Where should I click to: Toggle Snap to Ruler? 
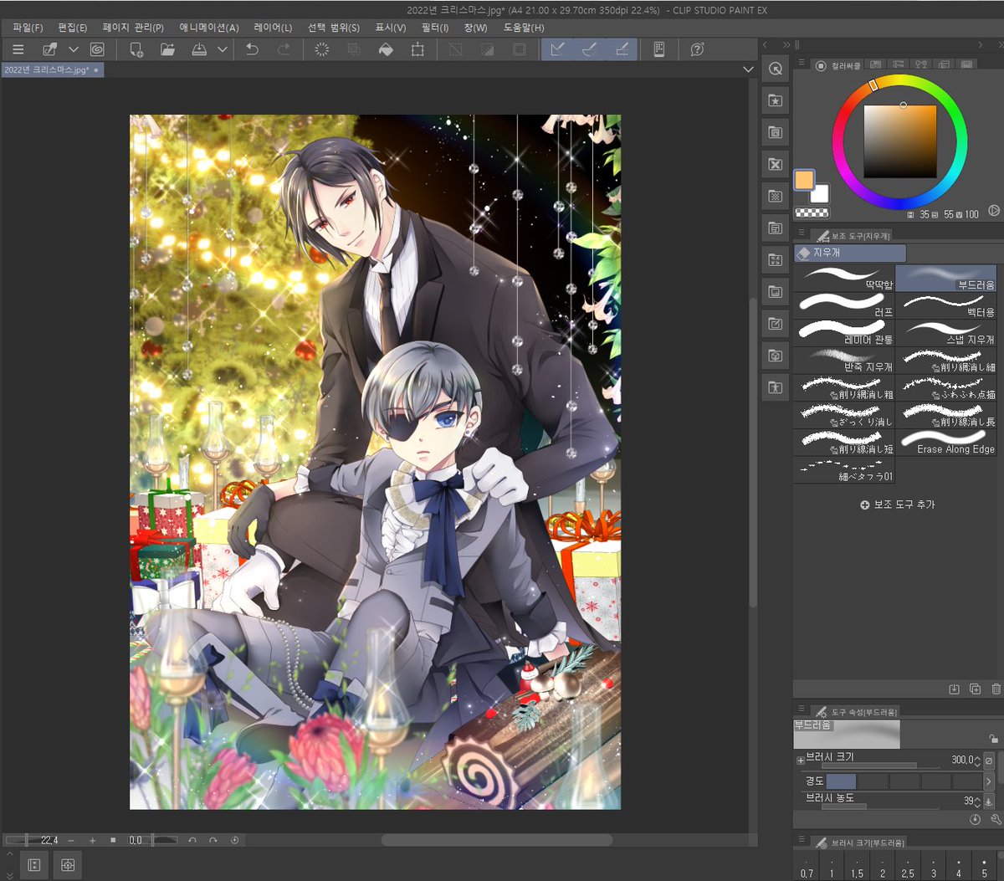pyautogui.click(x=557, y=49)
